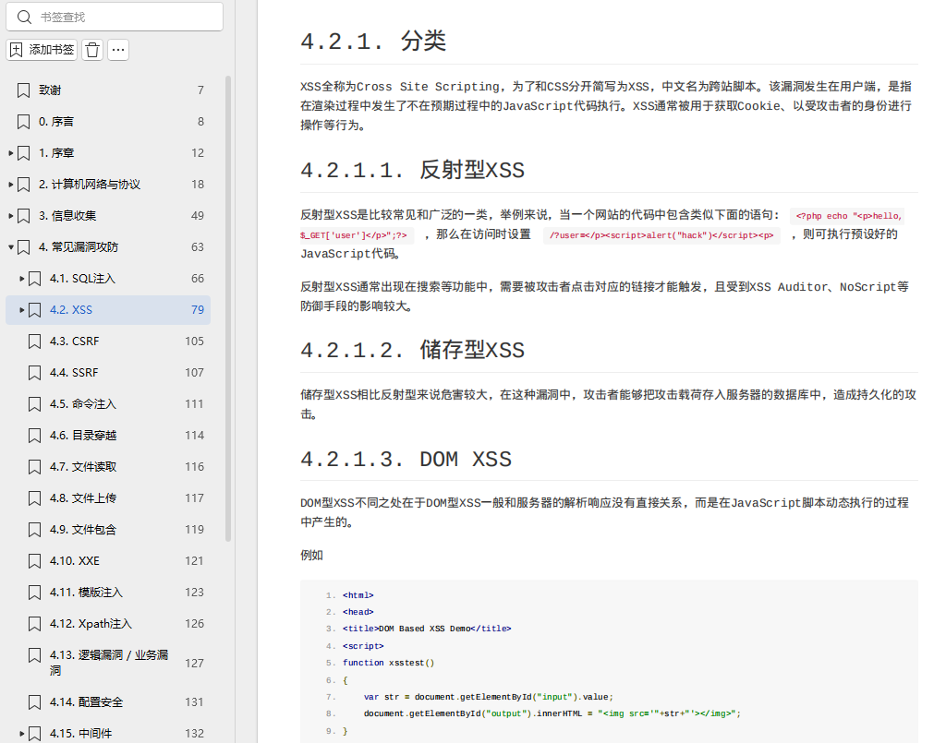Click bookmark icon beside 4. 常见漏洞攻防
Screen dimensions: 934x743
tap(23, 247)
